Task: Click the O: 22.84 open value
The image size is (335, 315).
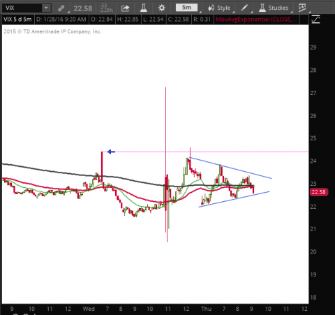Action: click(x=102, y=20)
